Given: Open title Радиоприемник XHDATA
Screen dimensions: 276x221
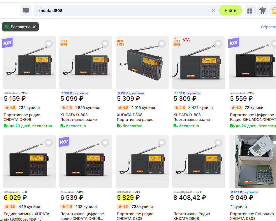Looking at the screenshot, I should [27, 214].
